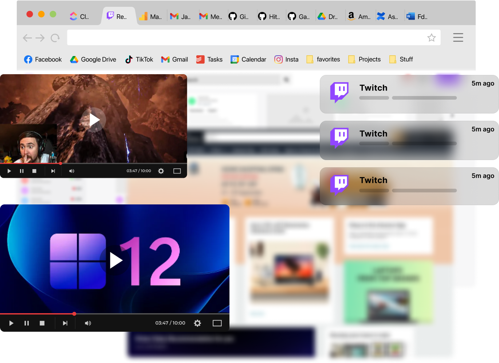The image size is (499, 363).
Task: Open the TikTok bookmark
Action: point(139,59)
